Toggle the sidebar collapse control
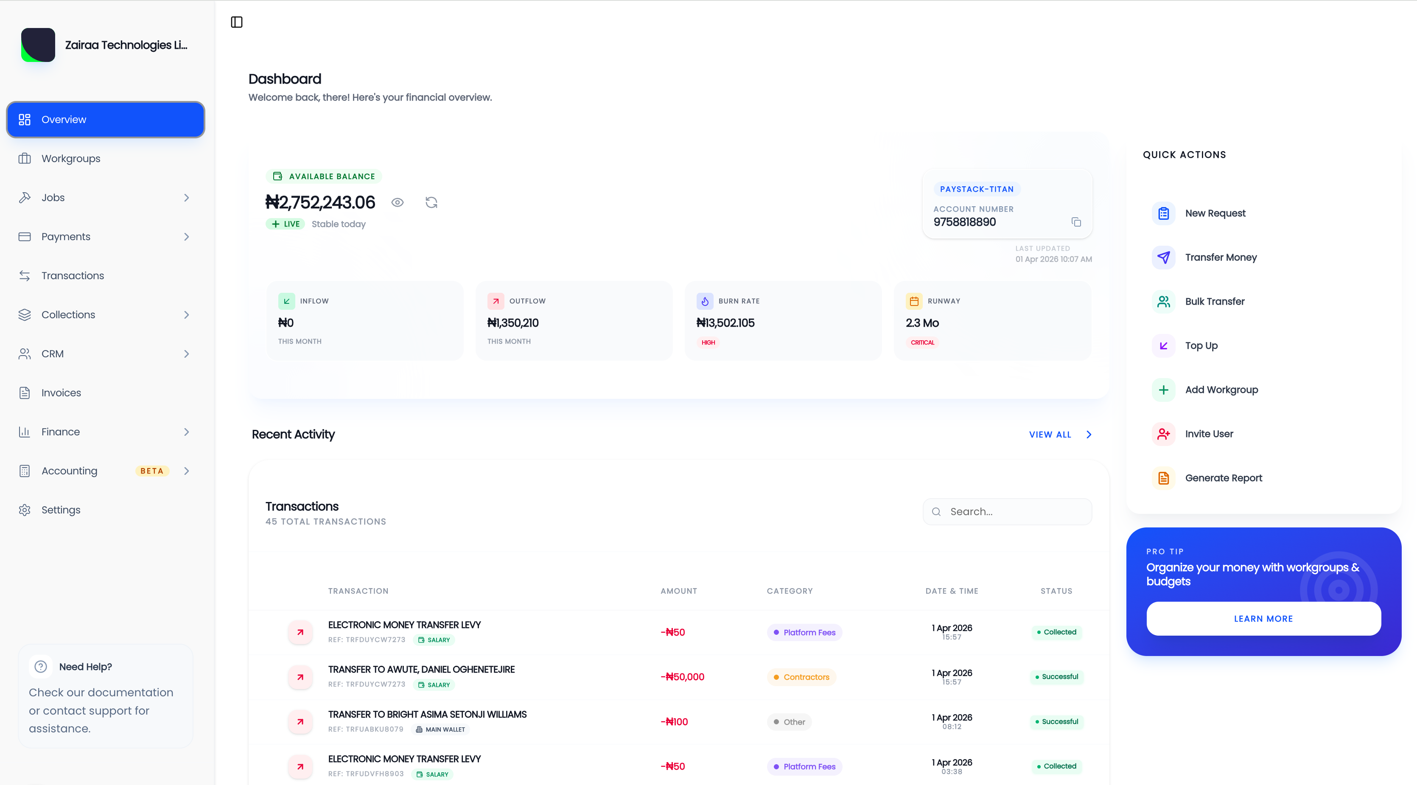 [x=237, y=22]
